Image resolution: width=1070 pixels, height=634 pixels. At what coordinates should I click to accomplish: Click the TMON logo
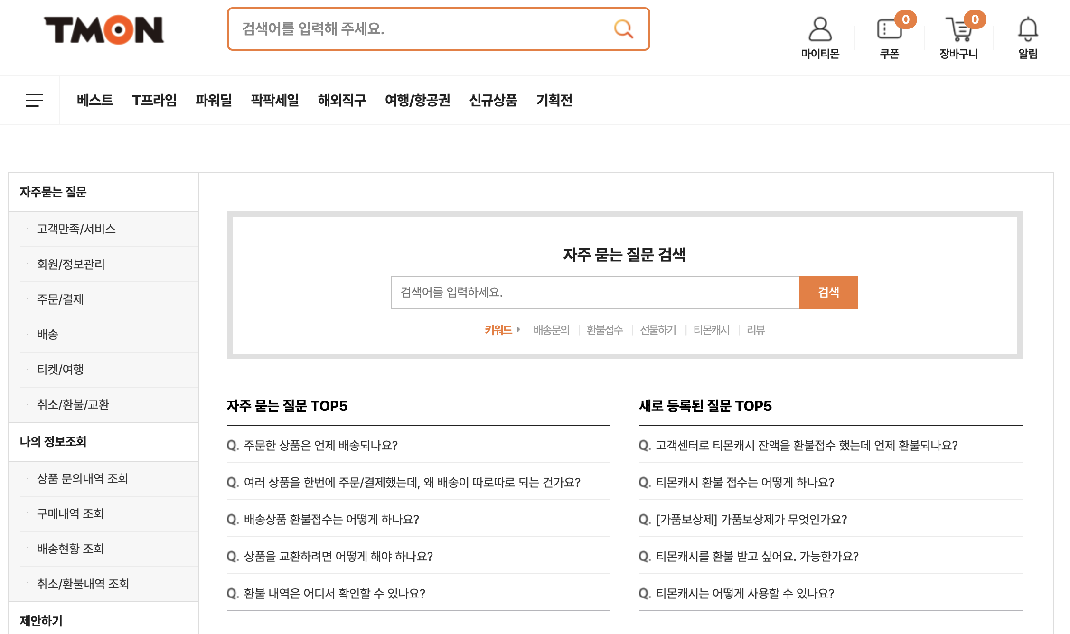[103, 30]
